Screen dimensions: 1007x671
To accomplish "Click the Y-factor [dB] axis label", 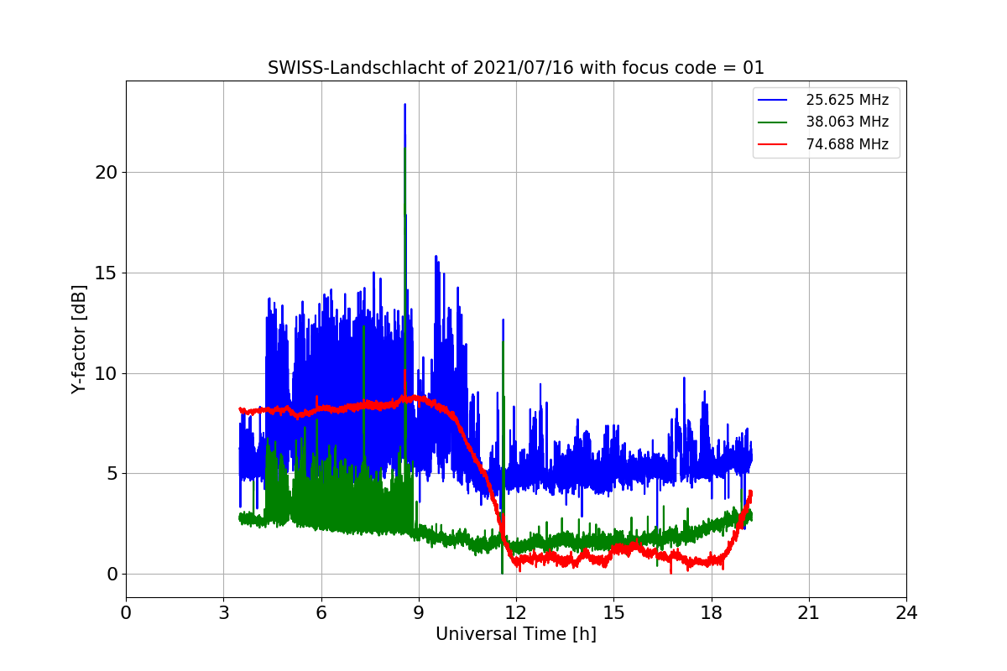I will coord(79,340).
